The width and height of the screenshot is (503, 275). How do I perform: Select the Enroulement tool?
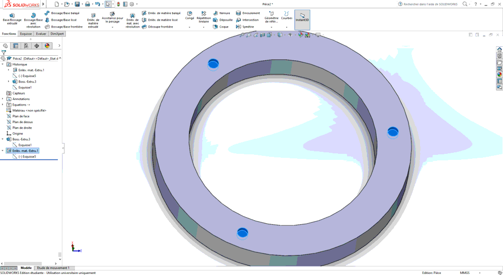[x=247, y=13]
